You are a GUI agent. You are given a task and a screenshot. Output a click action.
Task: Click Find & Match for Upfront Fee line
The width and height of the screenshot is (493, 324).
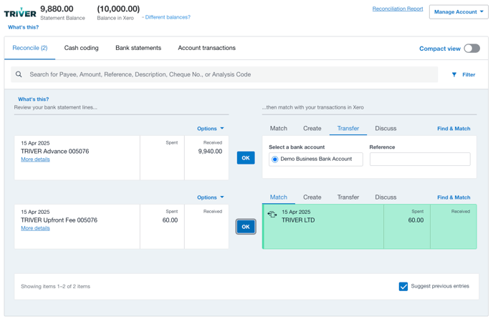pos(454,197)
